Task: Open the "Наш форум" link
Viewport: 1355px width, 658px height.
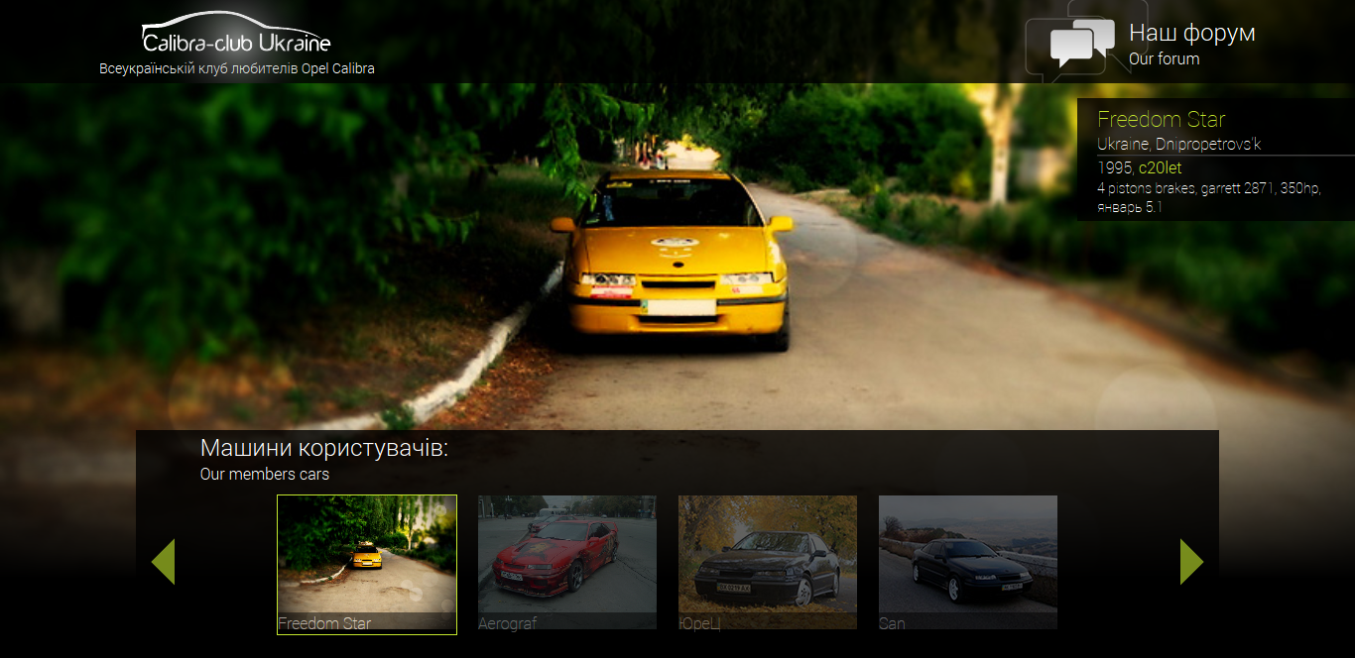Action: (1191, 33)
